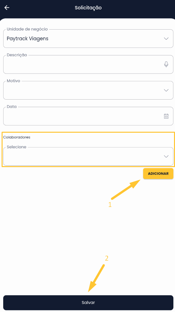Screen dimensions: 175x312
Task: Click the yellow ADICIONAR button
Action: (x=158, y=174)
